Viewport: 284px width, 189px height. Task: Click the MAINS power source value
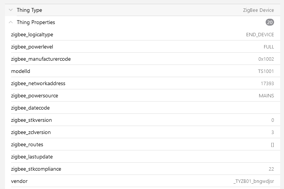(x=266, y=95)
